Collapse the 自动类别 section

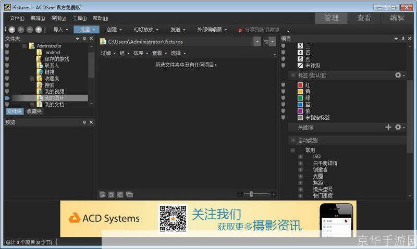click(293, 140)
